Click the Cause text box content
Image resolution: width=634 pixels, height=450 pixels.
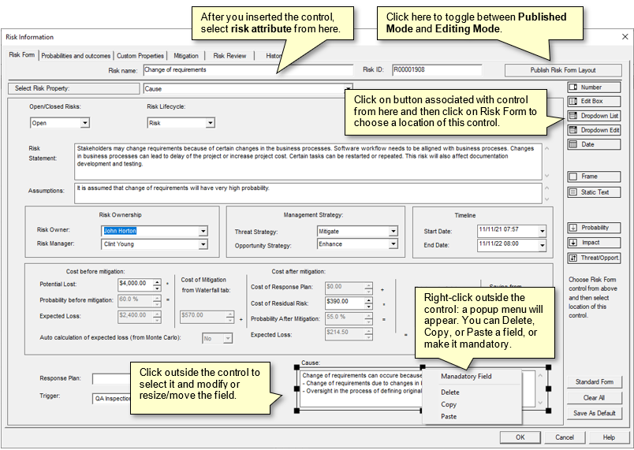click(362, 389)
